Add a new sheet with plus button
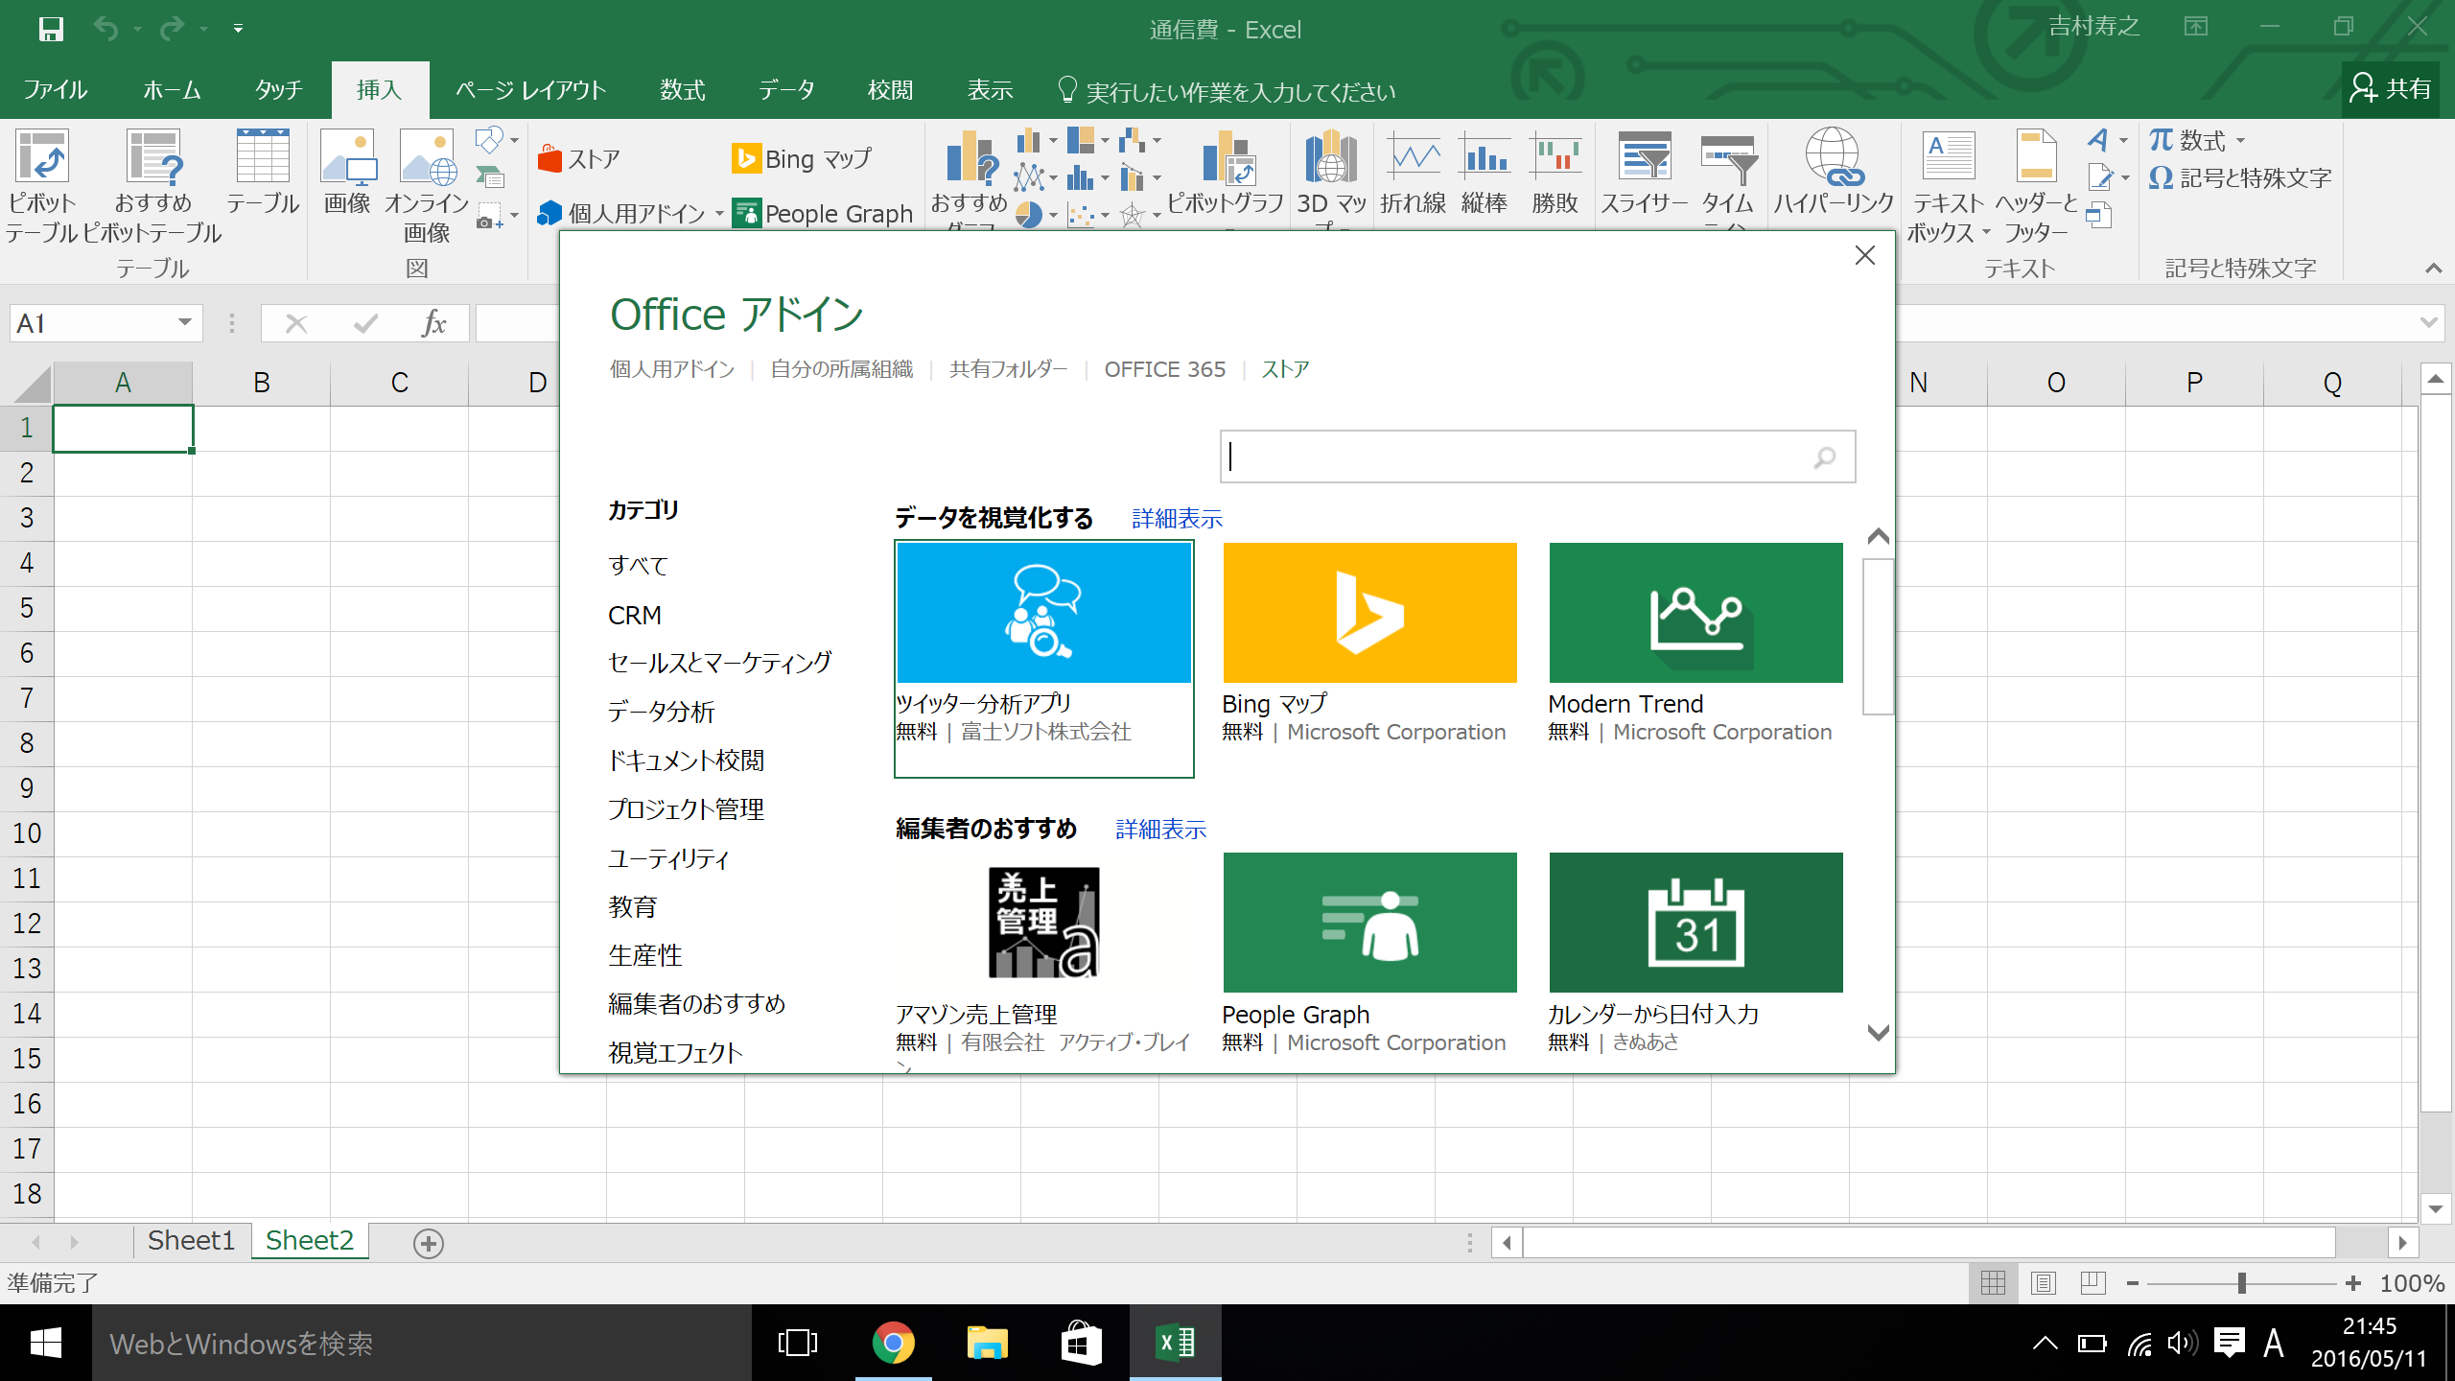 (428, 1243)
